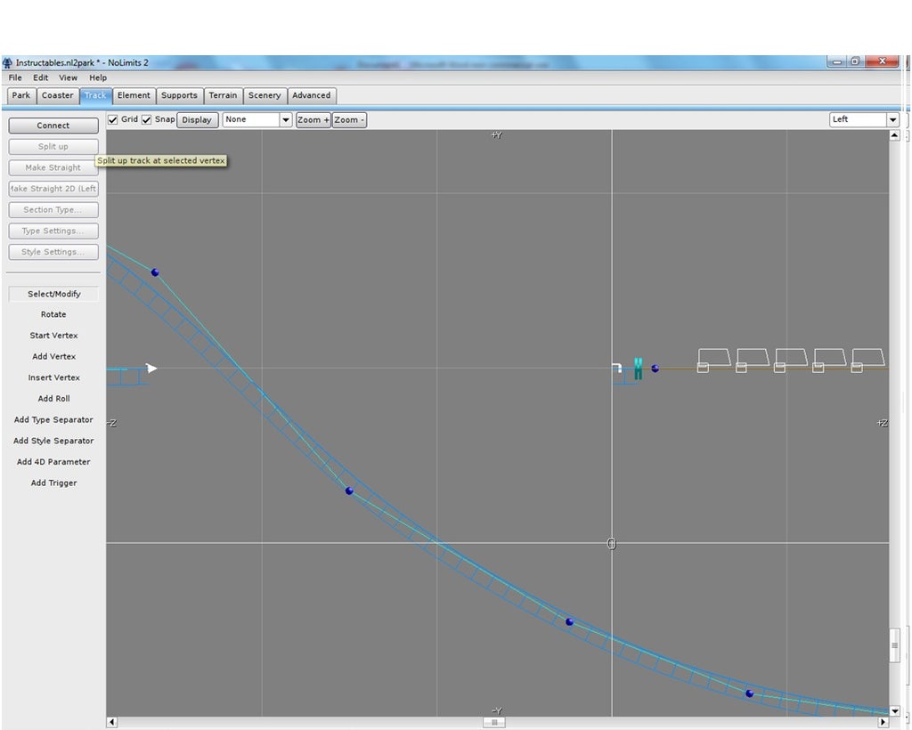Click the white arrow track end marker
This screenshot has width=912, height=730.
[x=151, y=368]
